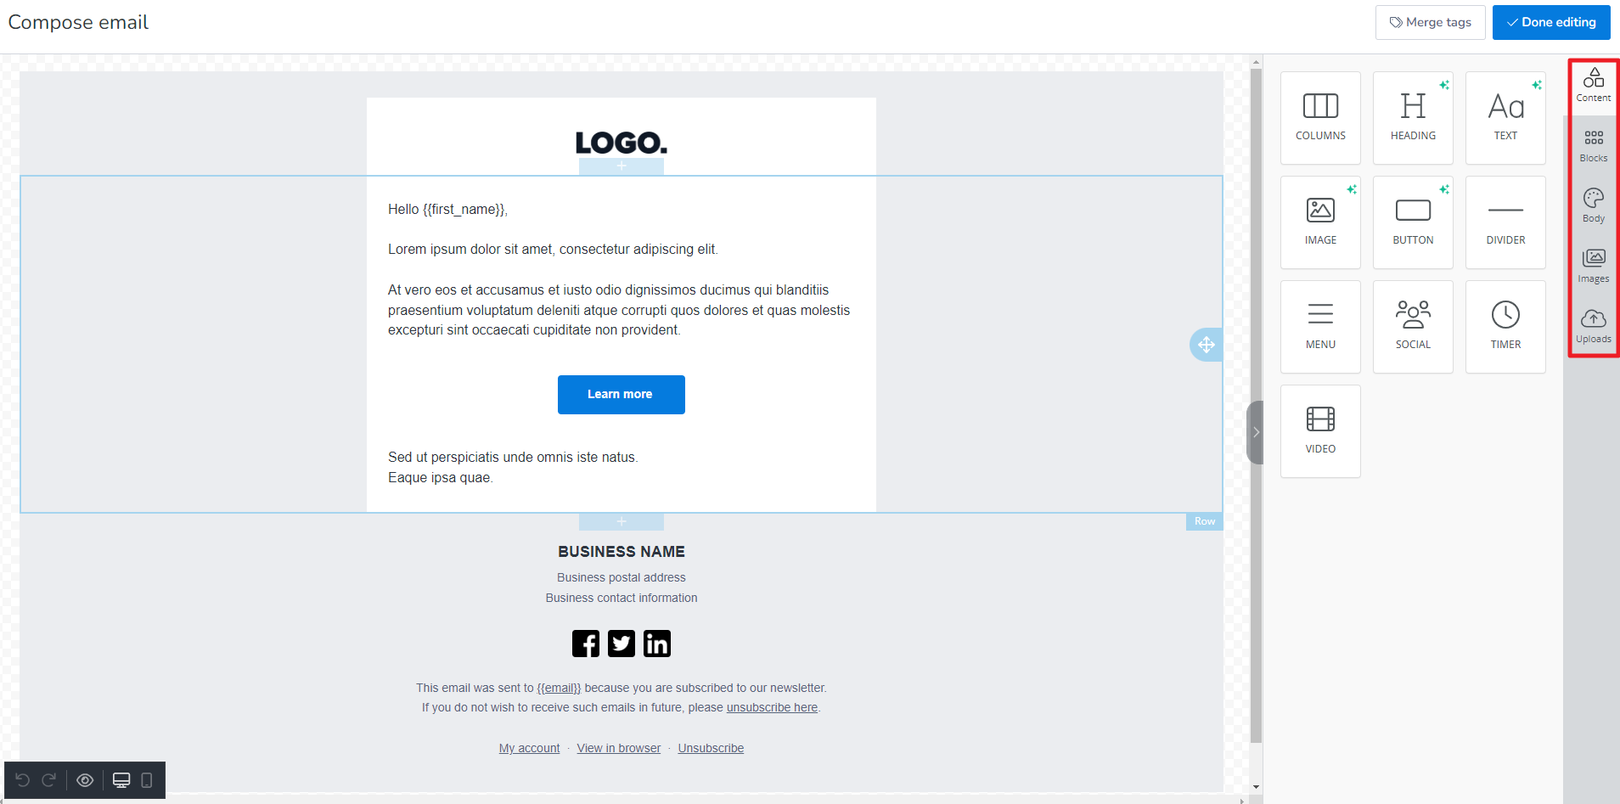The height and width of the screenshot is (804, 1620).
Task: Click the Menu content block
Action: [x=1320, y=327]
